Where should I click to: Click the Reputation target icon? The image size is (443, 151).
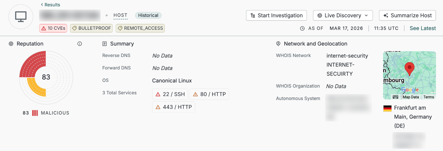(x=11, y=44)
